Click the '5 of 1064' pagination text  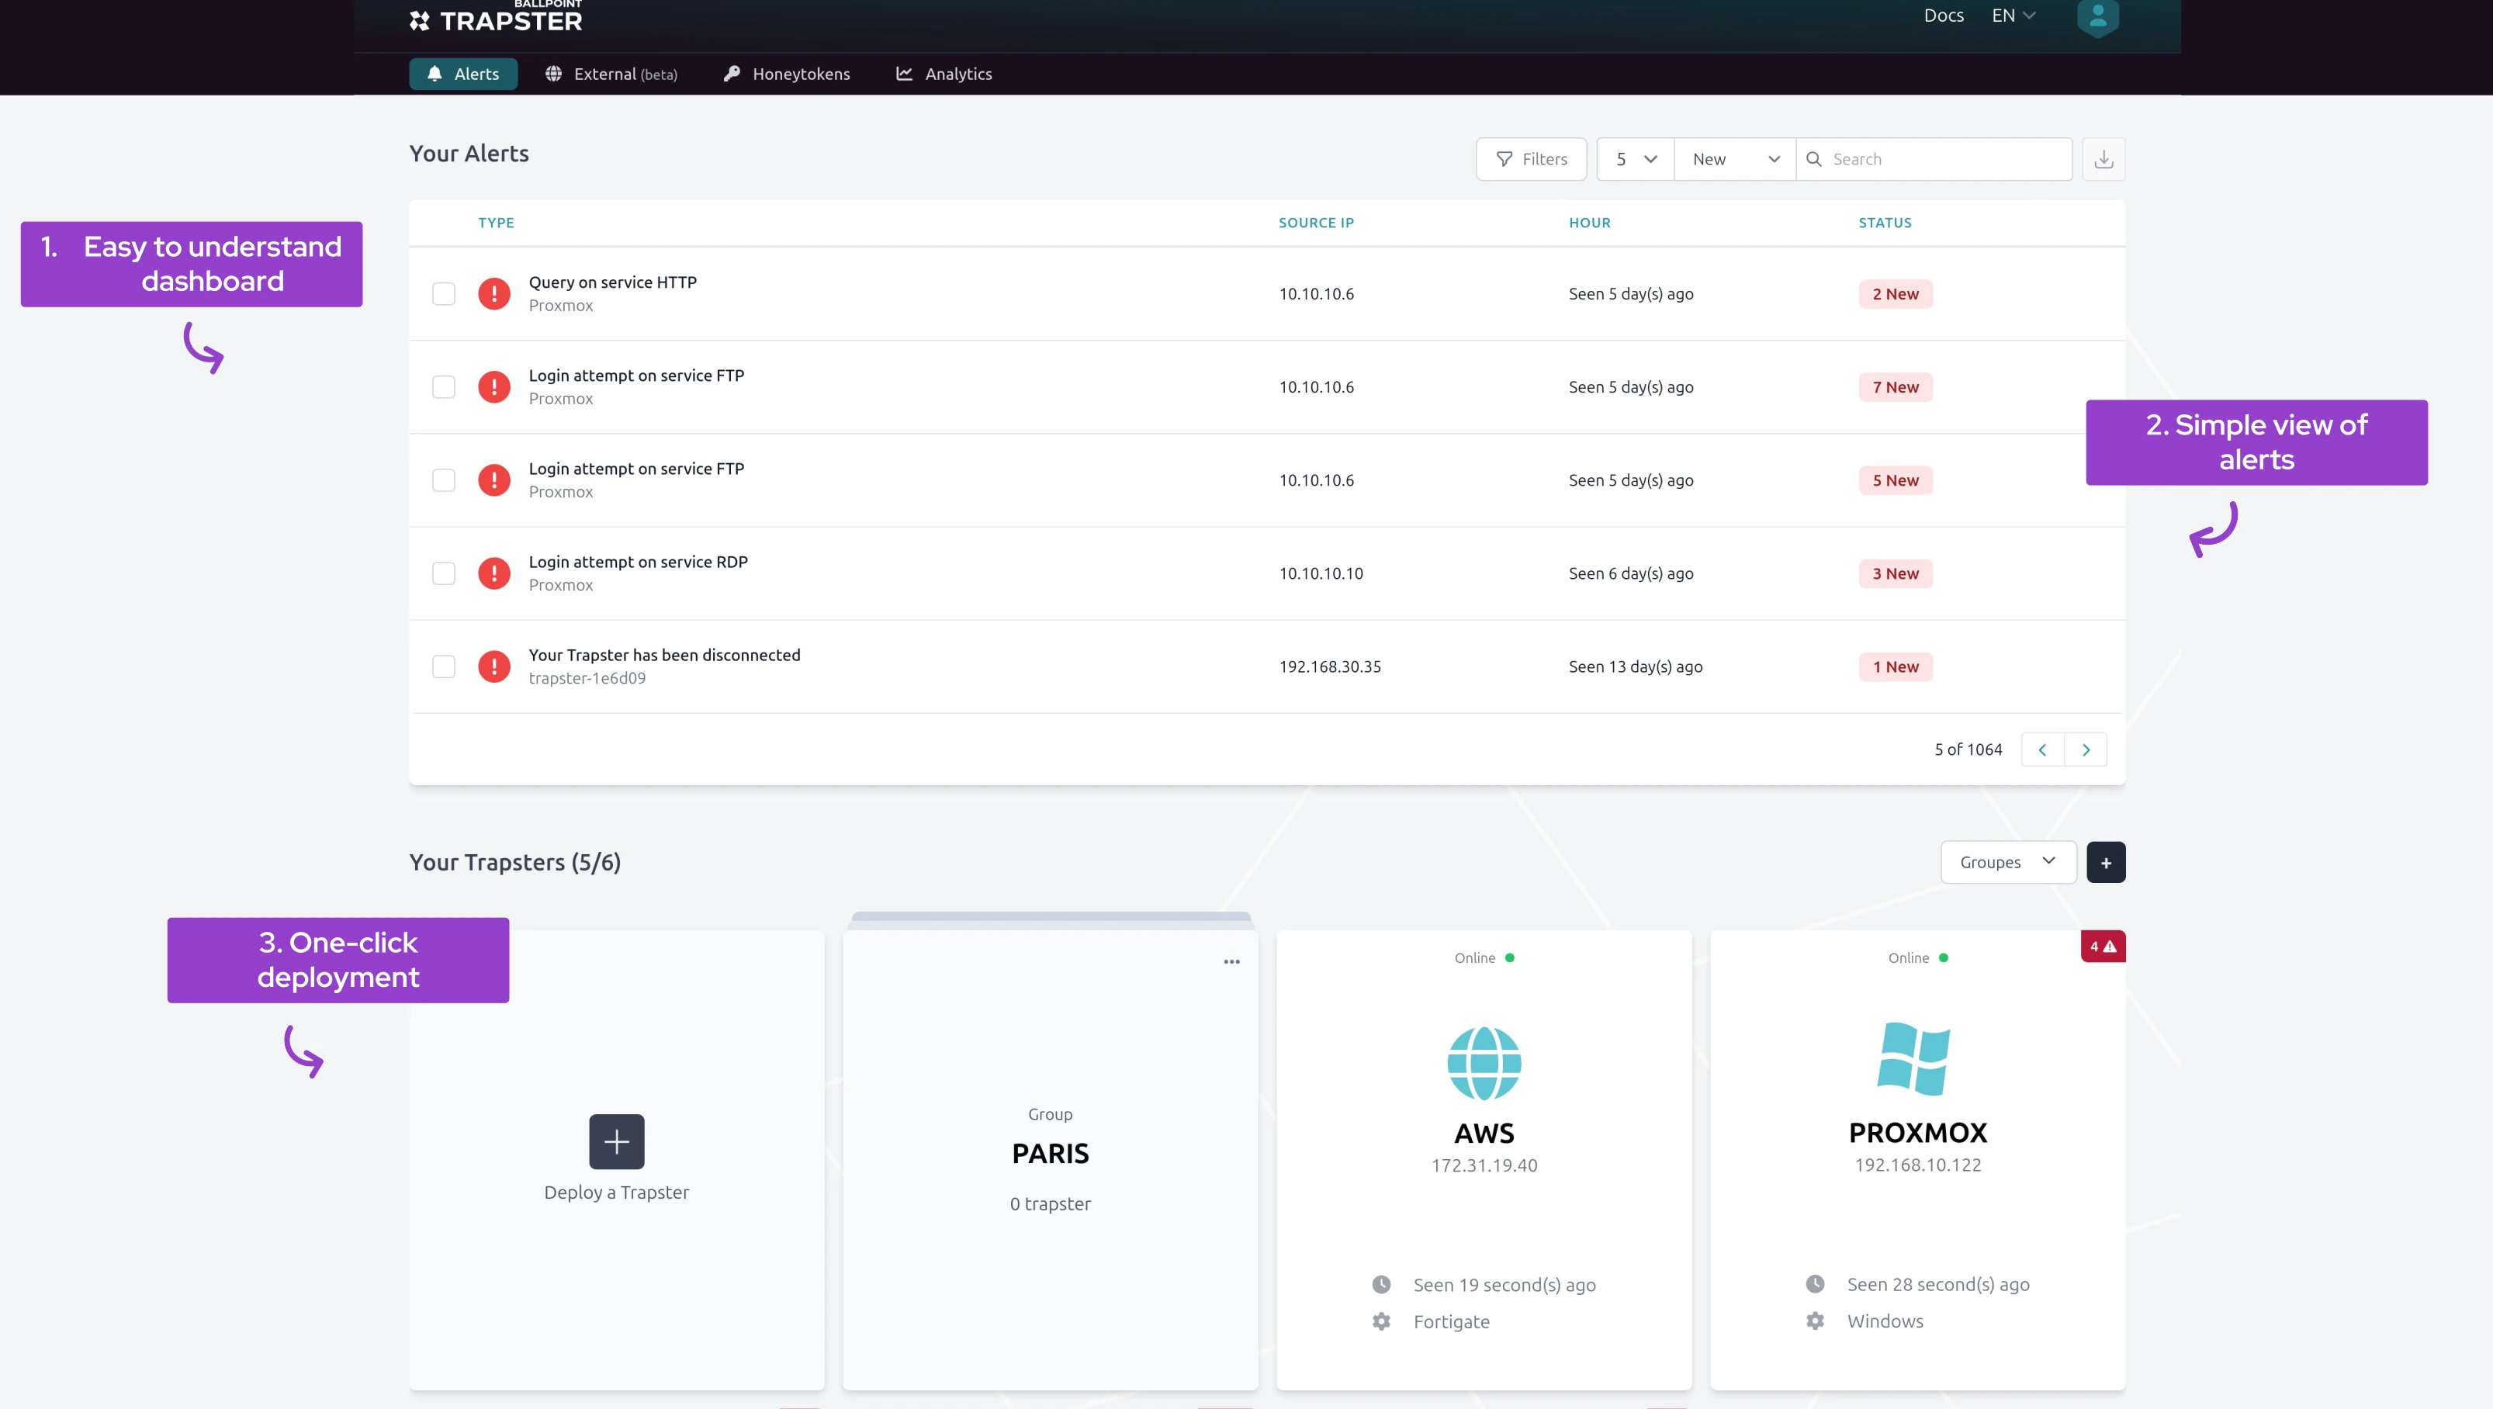coord(1968,750)
